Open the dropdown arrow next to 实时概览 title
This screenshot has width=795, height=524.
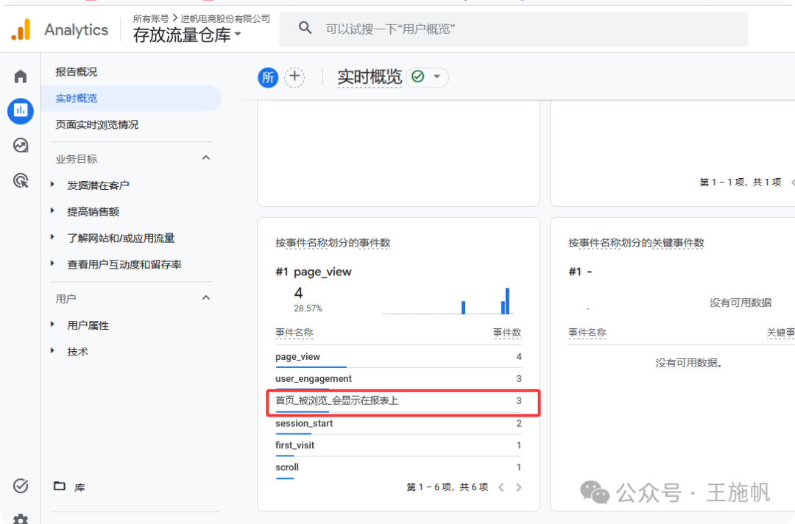tap(437, 77)
